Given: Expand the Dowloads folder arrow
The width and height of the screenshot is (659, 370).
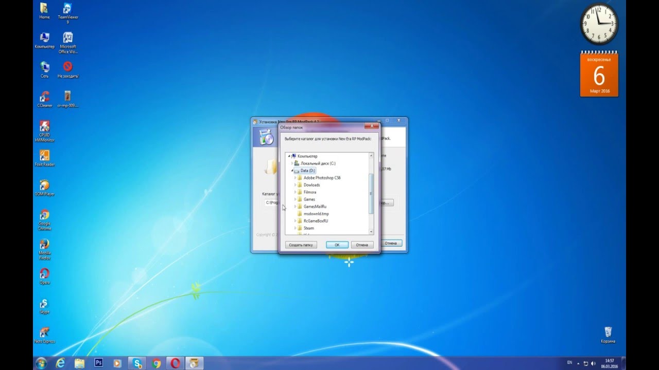Looking at the screenshot, I should tap(296, 184).
